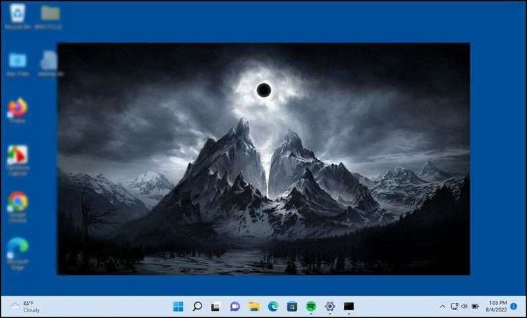
Task: Launch the Chat app from the taskbar
Action: (235, 306)
